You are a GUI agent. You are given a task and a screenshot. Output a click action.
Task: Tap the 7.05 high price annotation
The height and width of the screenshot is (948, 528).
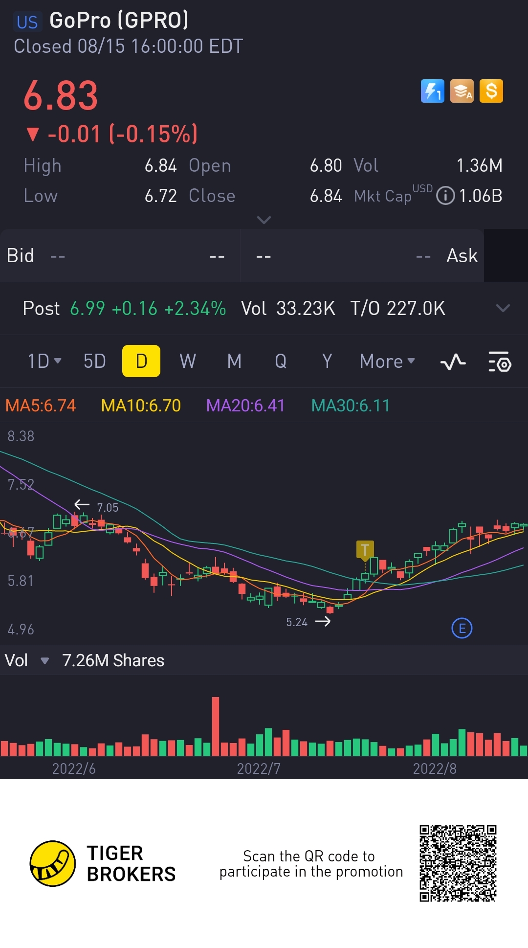pyautogui.click(x=108, y=507)
